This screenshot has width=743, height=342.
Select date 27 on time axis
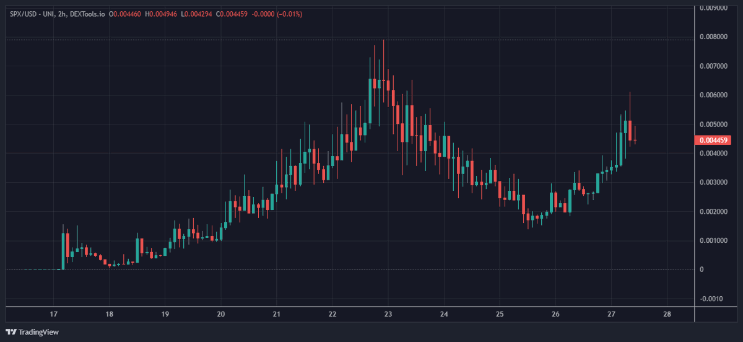click(611, 313)
